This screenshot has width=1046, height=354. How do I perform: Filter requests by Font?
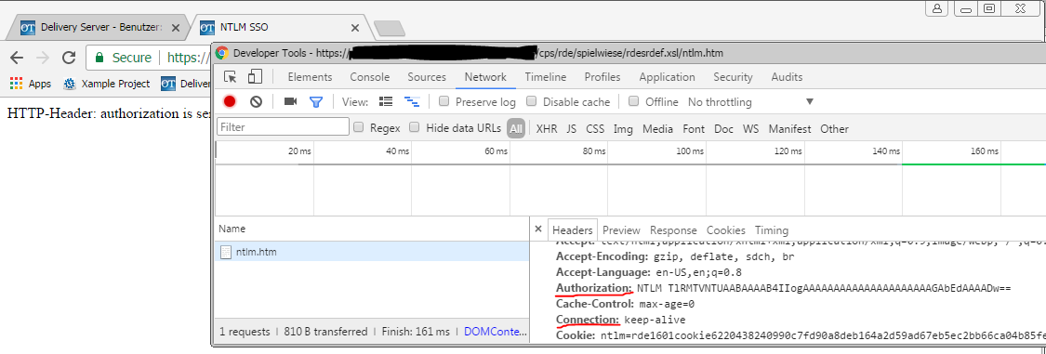(694, 128)
